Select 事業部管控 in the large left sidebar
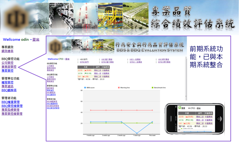This screenshot has height=146, width=239. tap(9, 67)
